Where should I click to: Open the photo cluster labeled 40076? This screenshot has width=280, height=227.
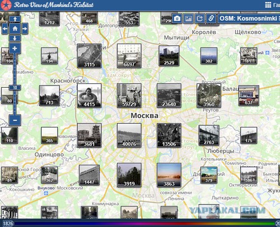(129, 135)
